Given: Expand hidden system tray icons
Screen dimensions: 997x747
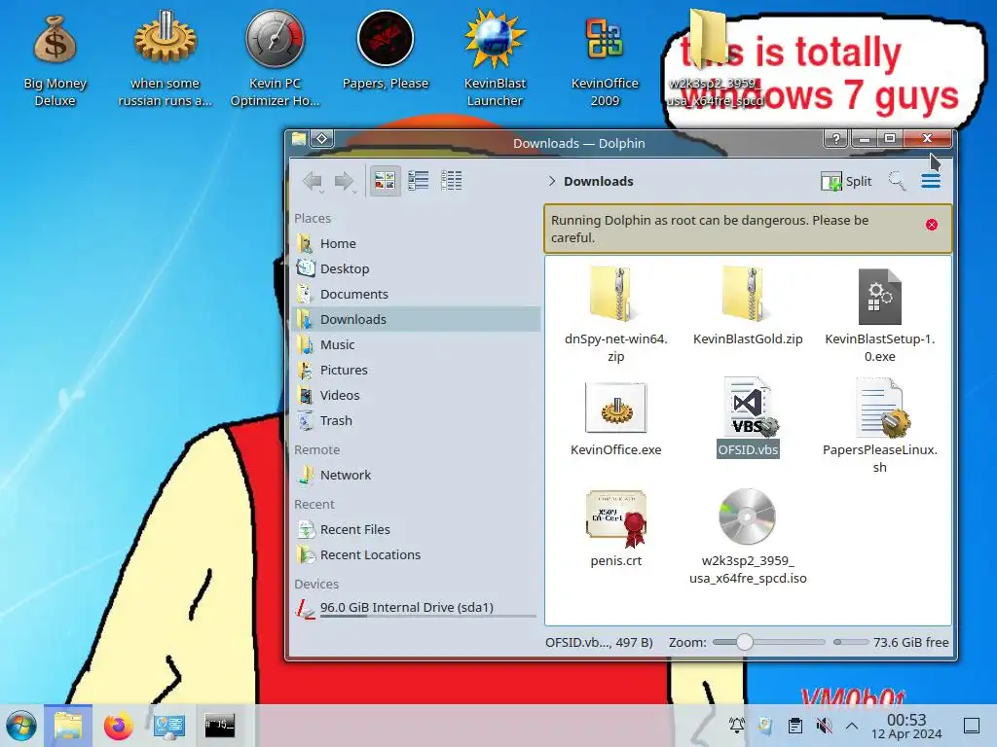Looking at the screenshot, I should pos(852,726).
